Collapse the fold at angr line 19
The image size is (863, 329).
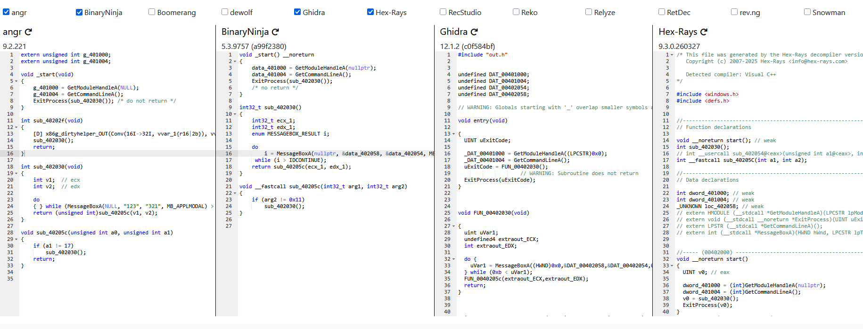[x=16, y=173]
